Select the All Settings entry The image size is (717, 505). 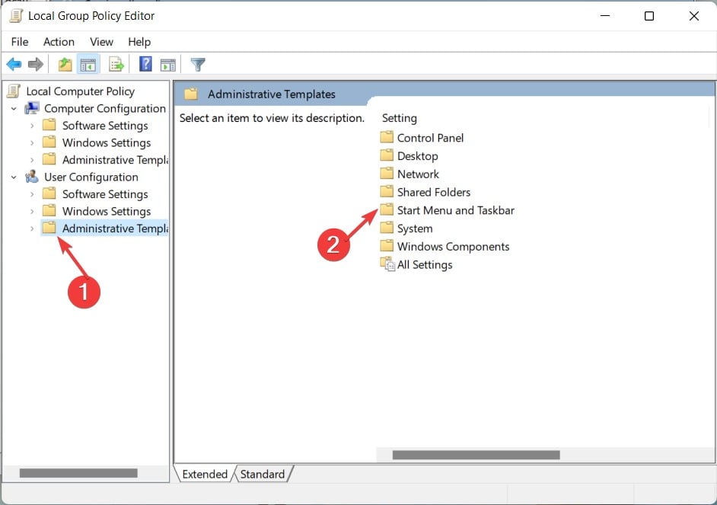coord(425,264)
